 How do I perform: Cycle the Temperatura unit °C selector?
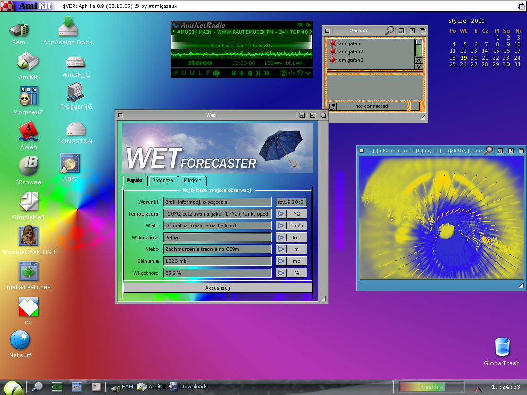point(291,213)
